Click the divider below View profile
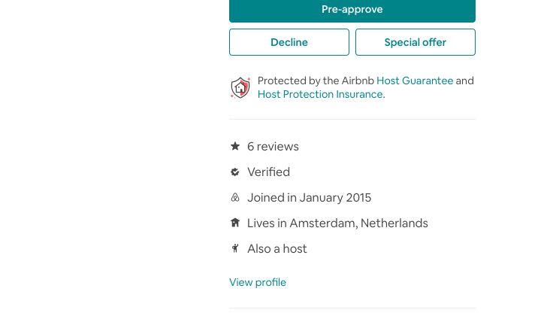Image resolution: width=553 pixels, height=325 pixels. [x=352, y=308]
